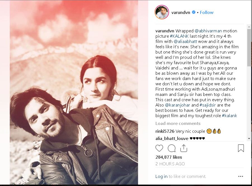Share the post using upload arrow icon
252x186 pixels.
coord(184,148)
